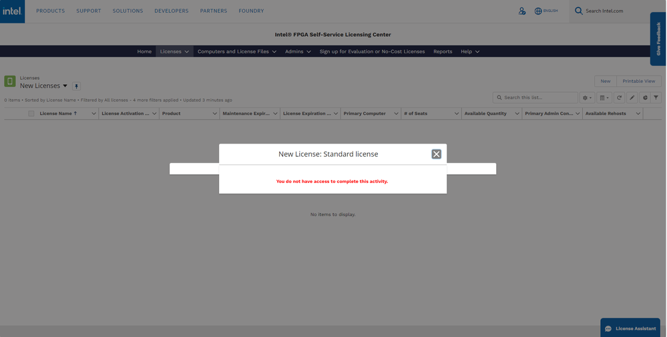Click magnifier icon in Search this list
Screen dimensions: 667x337
tap(499, 97)
